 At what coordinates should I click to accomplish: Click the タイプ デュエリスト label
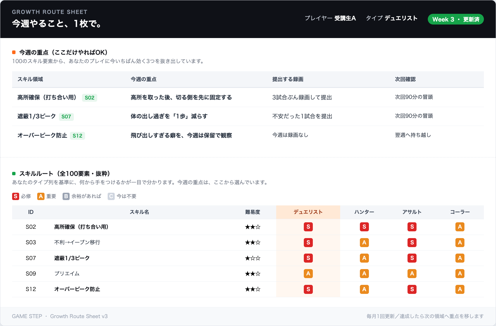(391, 18)
